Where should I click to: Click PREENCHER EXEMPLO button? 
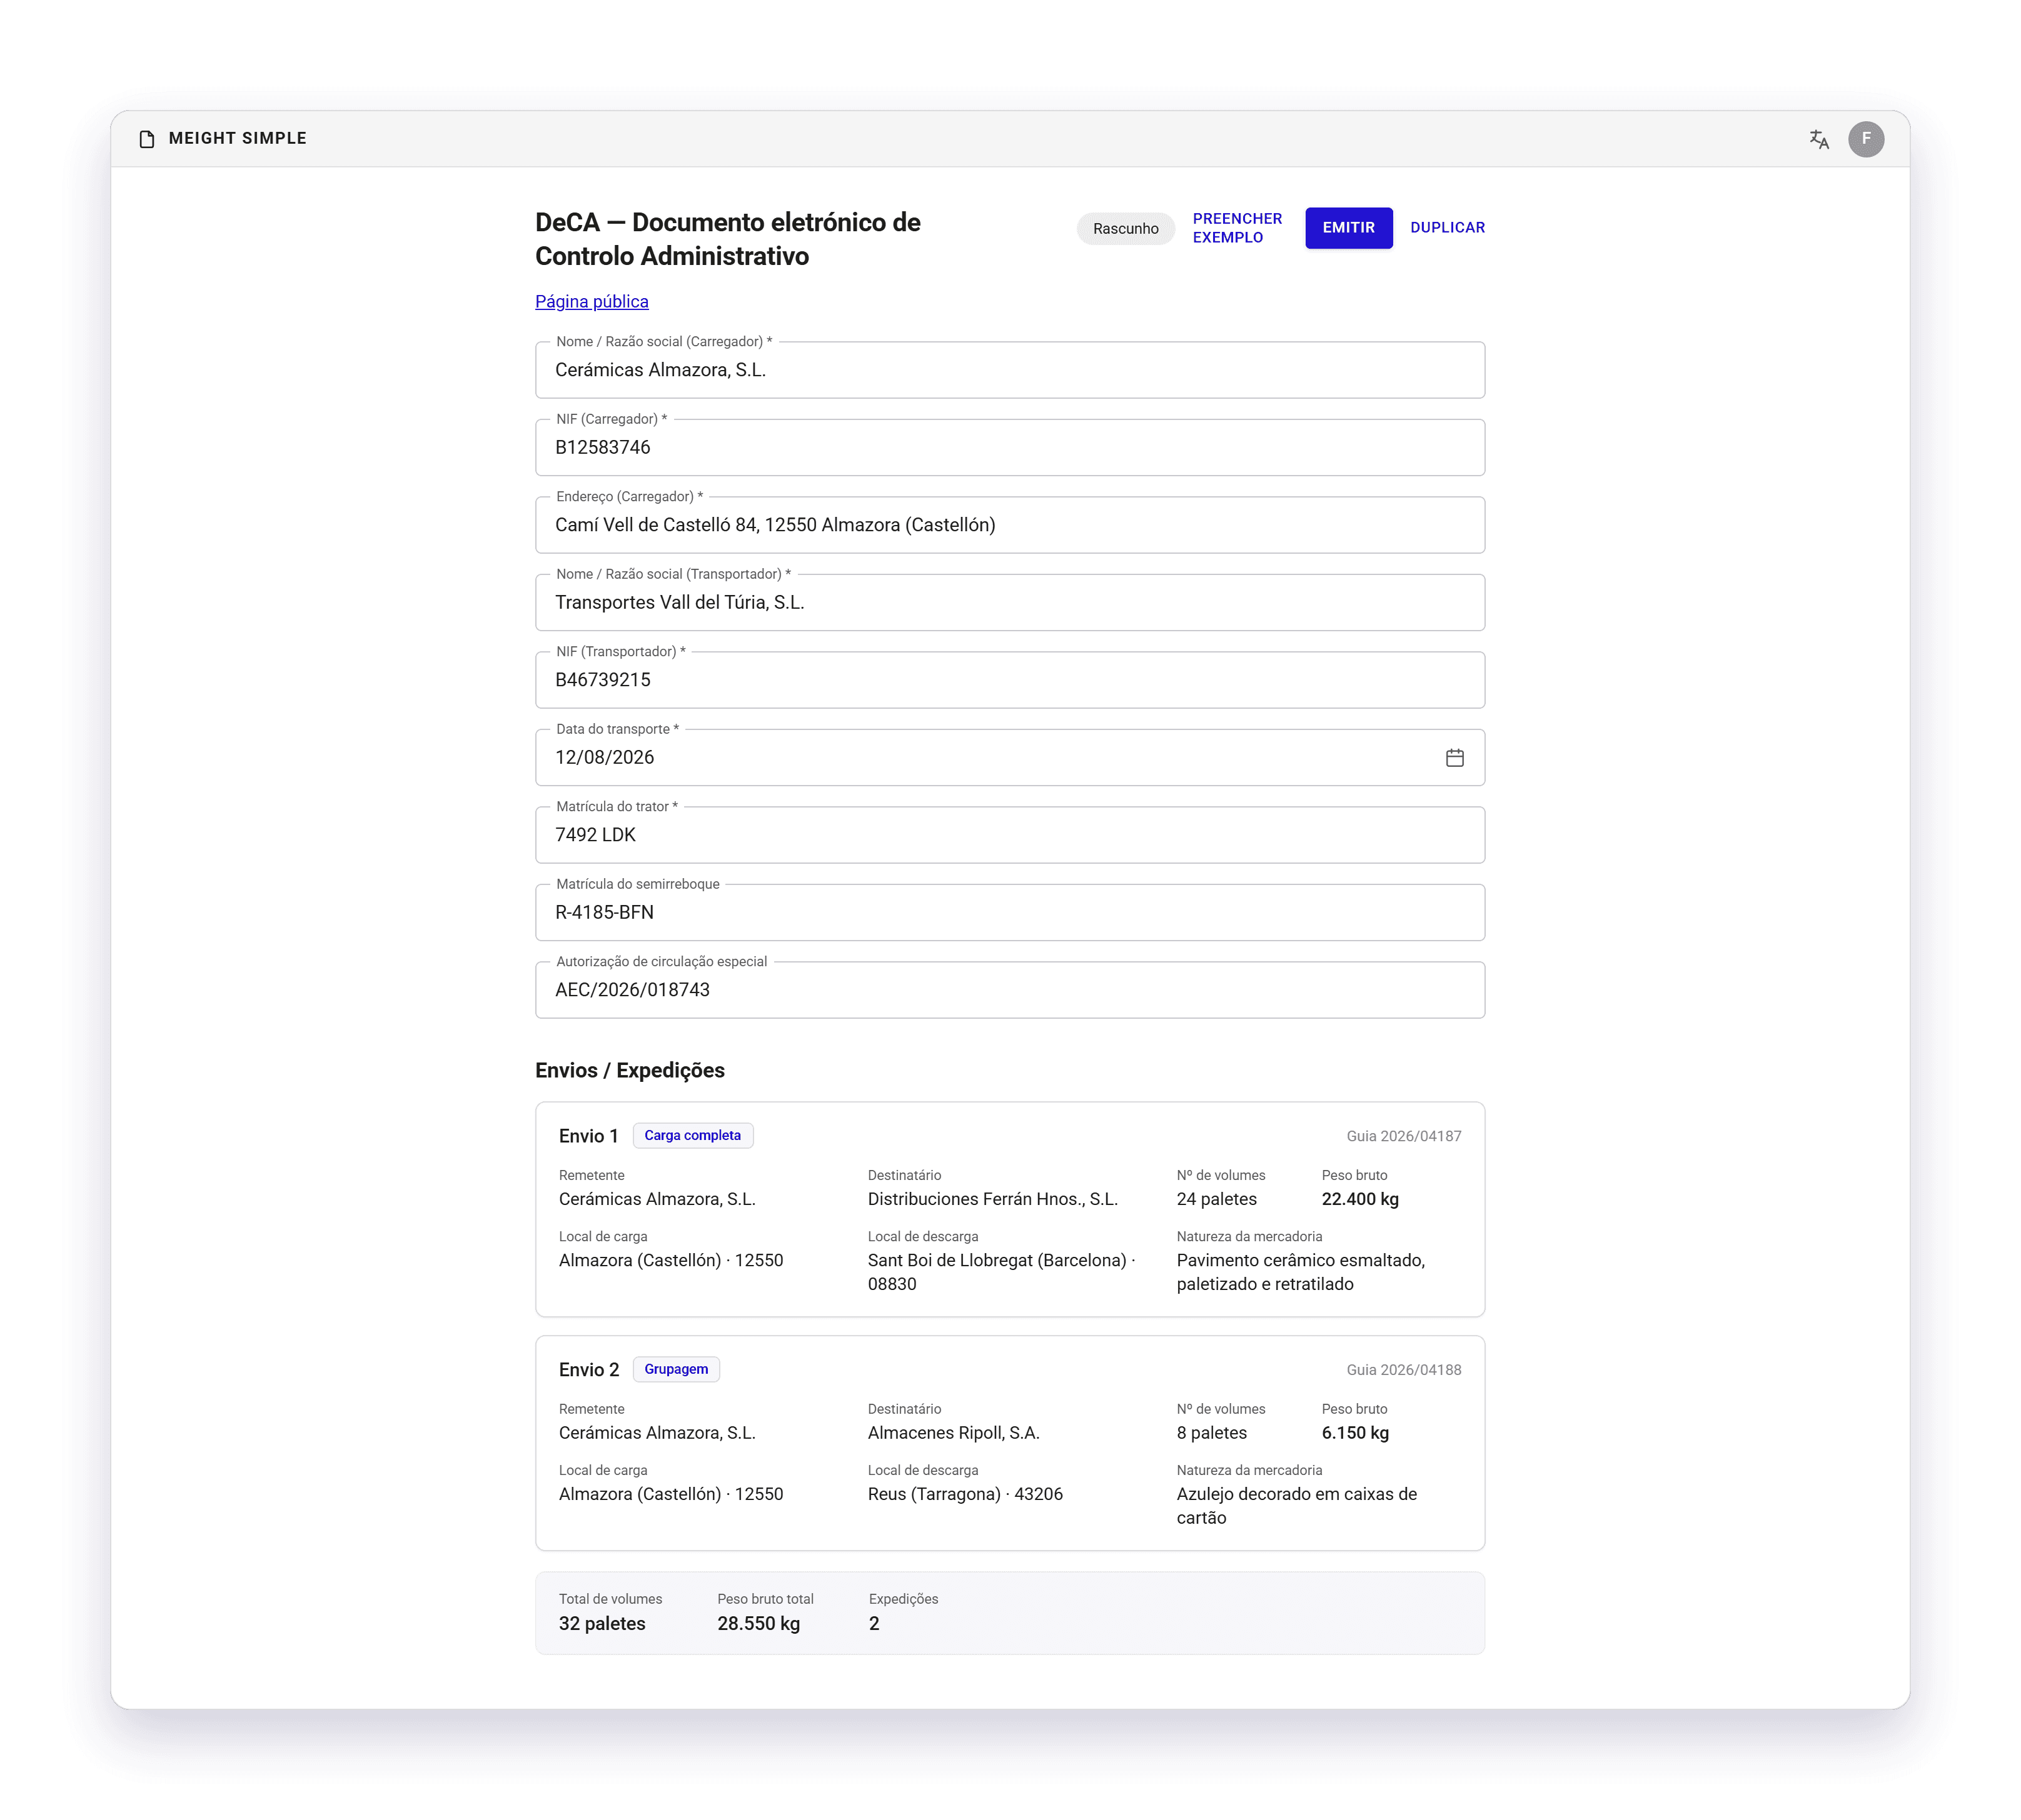pyautogui.click(x=1237, y=228)
